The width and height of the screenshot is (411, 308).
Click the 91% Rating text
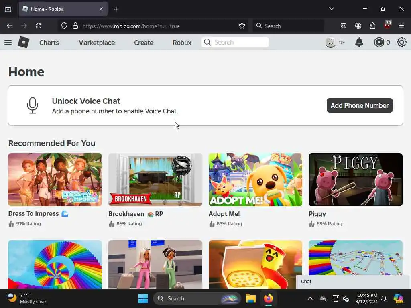pos(28,224)
